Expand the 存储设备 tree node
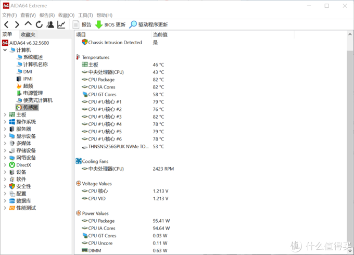 pyautogui.click(x=5, y=150)
